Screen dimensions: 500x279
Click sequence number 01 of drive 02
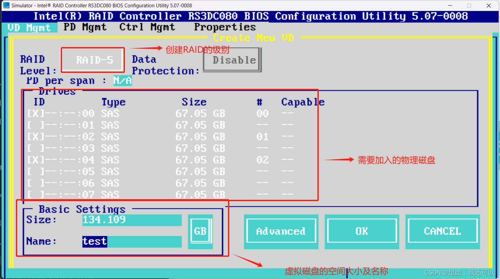point(262,137)
